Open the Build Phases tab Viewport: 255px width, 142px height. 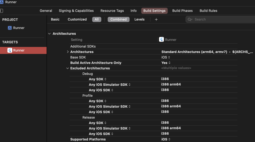182,11
